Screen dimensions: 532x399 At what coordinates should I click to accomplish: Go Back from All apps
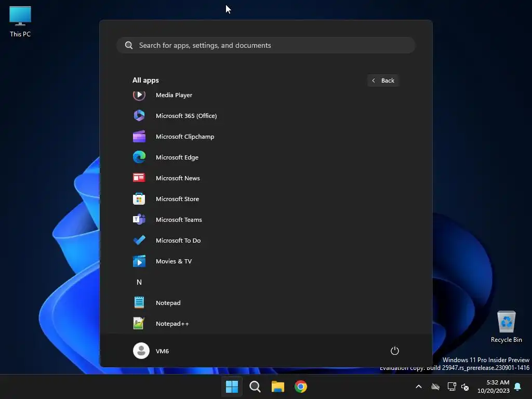click(x=383, y=81)
